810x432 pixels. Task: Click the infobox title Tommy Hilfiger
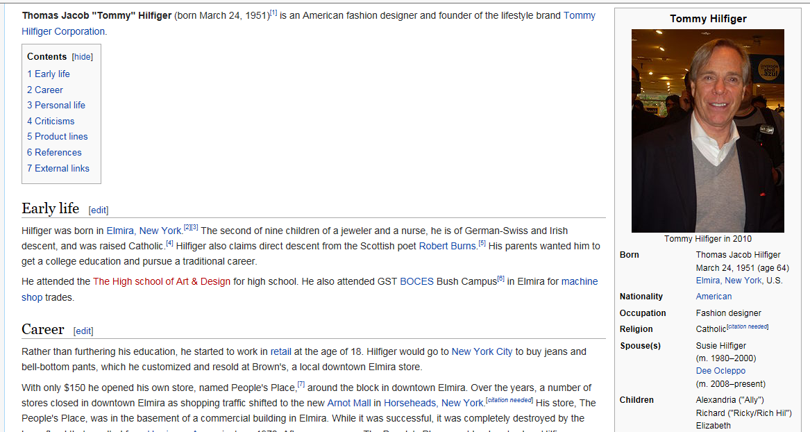pyautogui.click(x=708, y=19)
